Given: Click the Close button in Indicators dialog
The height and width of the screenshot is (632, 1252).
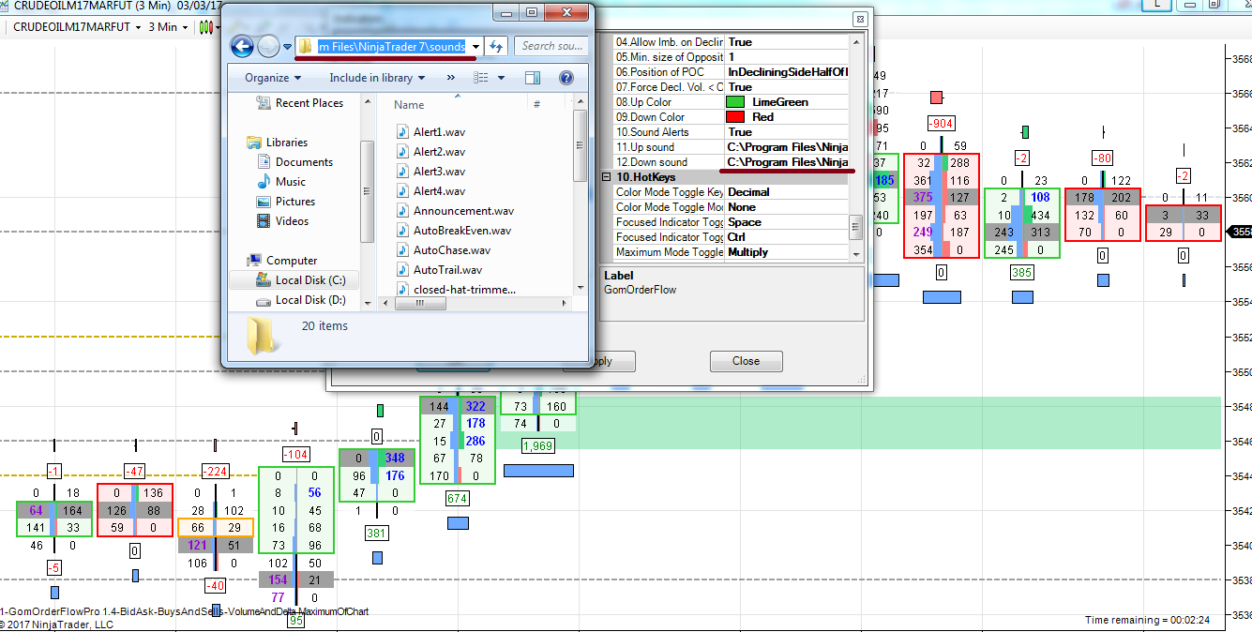Looking at the screenshot, I should pyautogui.click(x=747, y=361).
